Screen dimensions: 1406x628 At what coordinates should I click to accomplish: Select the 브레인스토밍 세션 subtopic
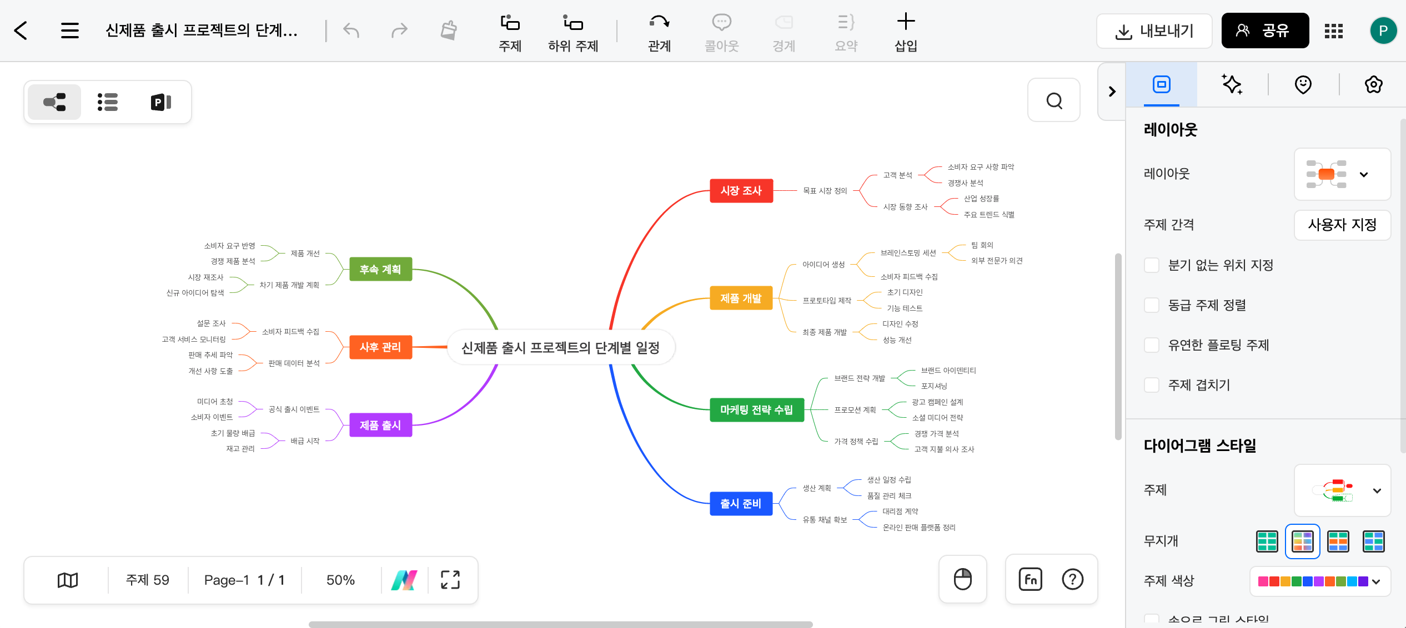pos(908,254)
